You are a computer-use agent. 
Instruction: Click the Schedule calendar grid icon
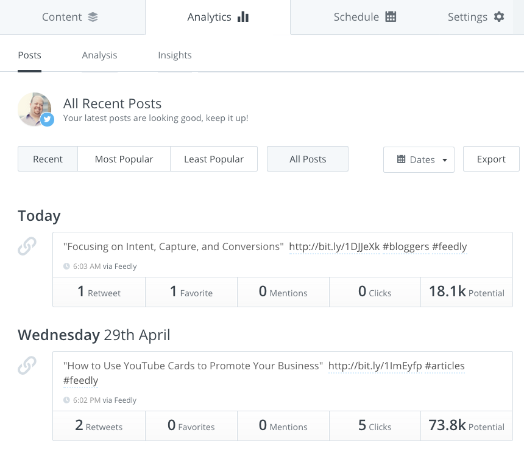tap(391, 17)
